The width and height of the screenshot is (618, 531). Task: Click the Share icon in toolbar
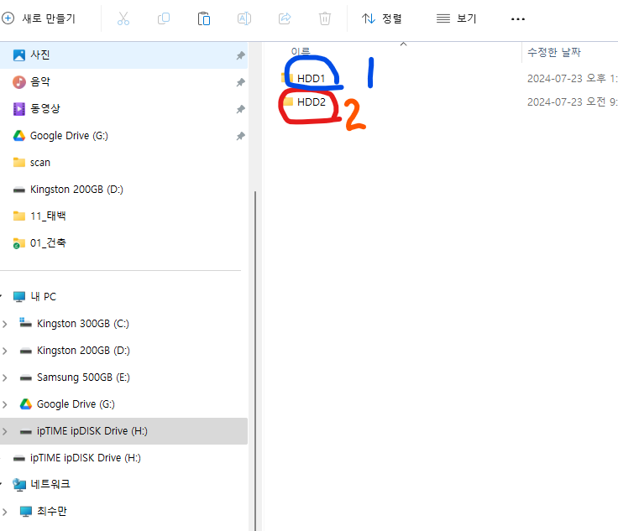point(285,18)
